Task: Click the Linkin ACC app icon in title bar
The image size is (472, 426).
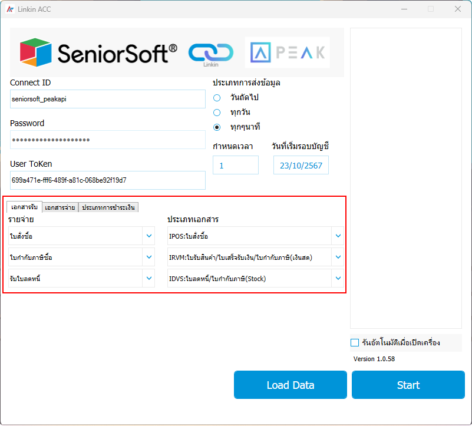Action: click(10, 9)
